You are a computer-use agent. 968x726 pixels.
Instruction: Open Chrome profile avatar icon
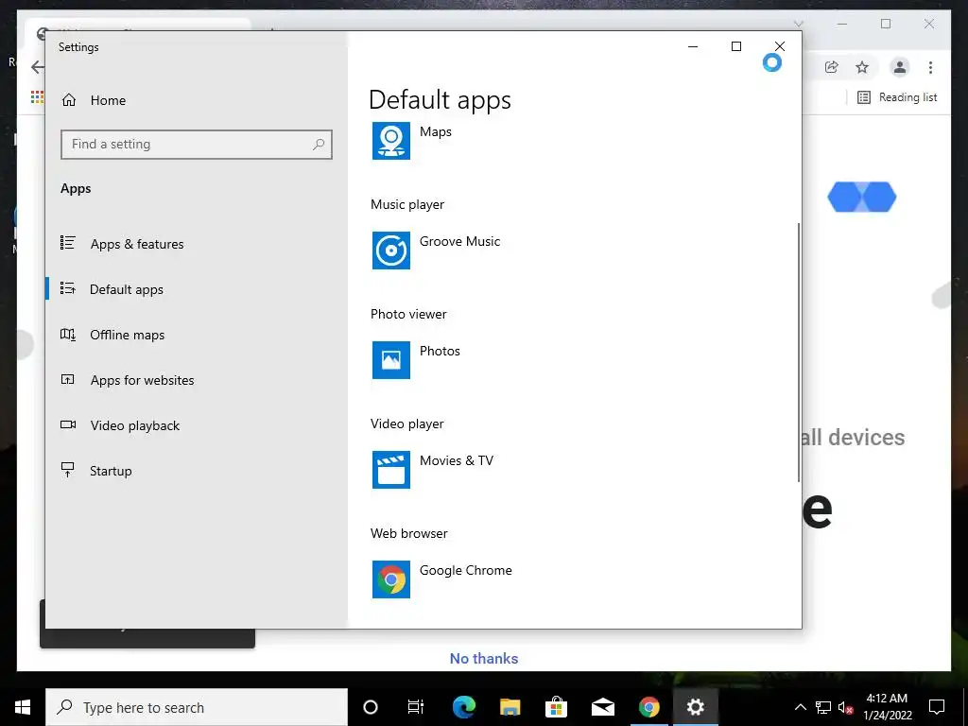(900, 67)
